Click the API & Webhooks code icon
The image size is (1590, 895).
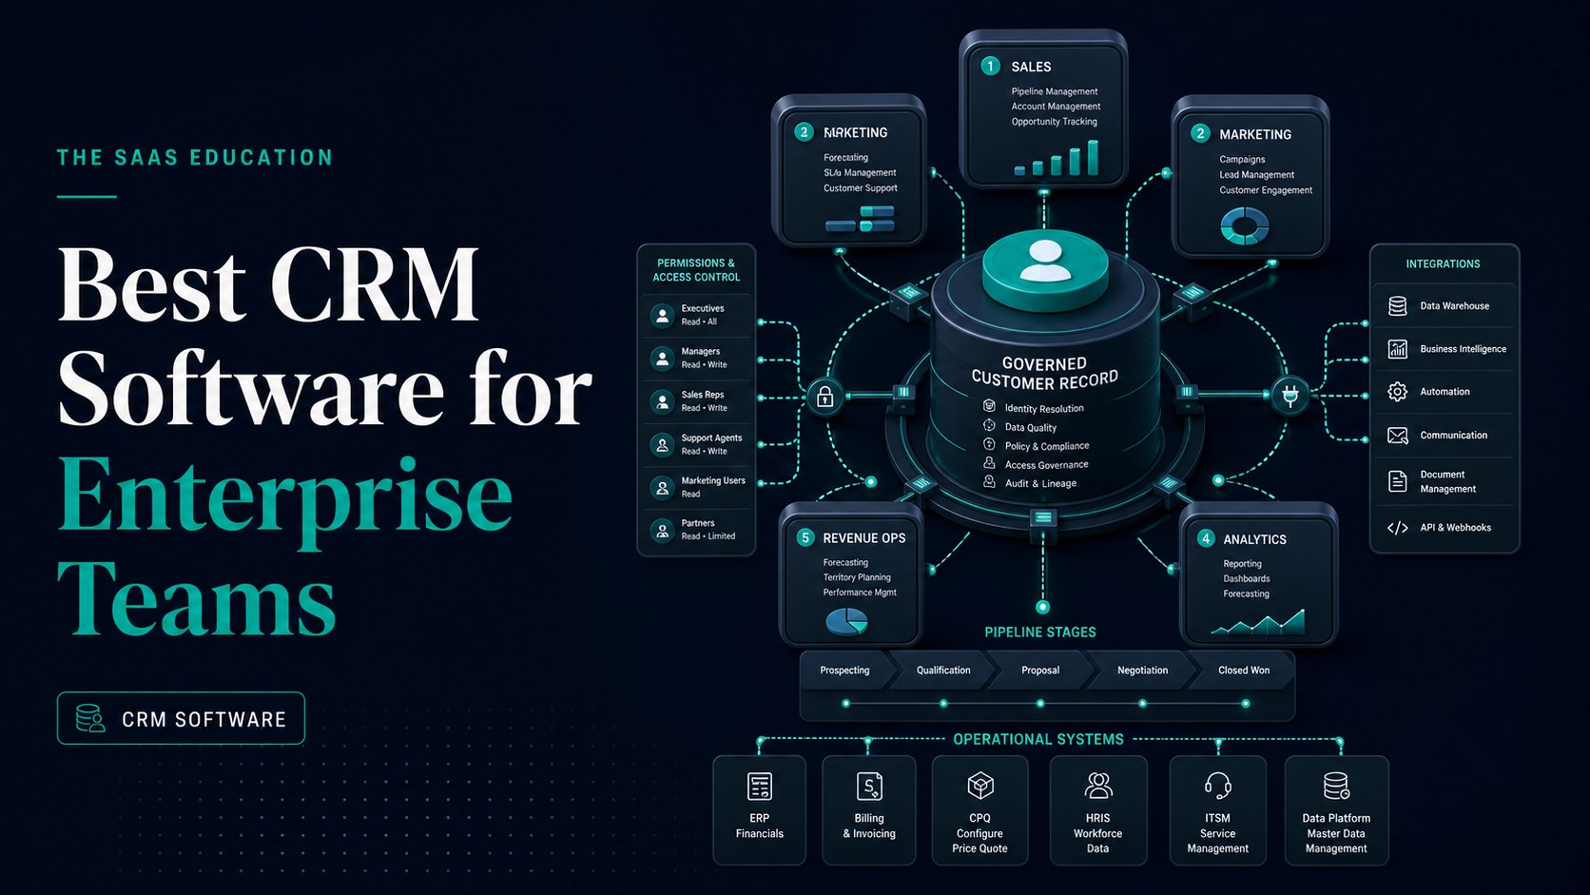click(1397, 528)
